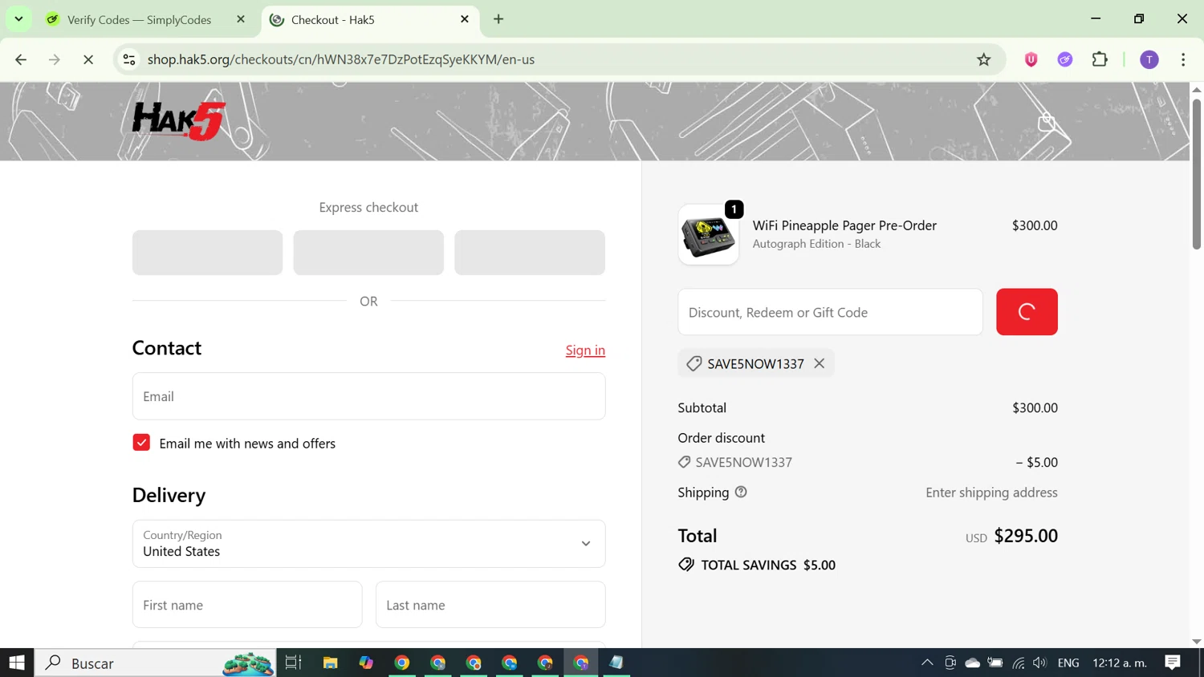
Task: Open the OneDrive cloud tray icon
Action: [972, 663]
